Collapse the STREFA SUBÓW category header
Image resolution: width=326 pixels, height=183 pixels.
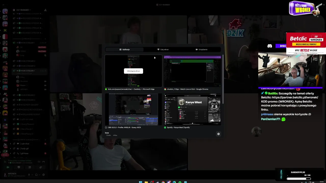pyautogui.click(x=27, y=140)
